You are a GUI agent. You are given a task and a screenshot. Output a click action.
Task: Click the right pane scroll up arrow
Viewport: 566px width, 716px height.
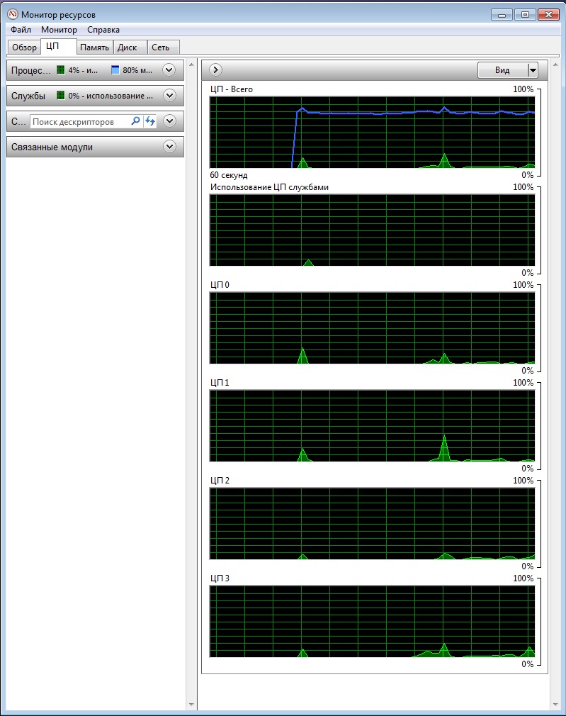click(555, 65)
